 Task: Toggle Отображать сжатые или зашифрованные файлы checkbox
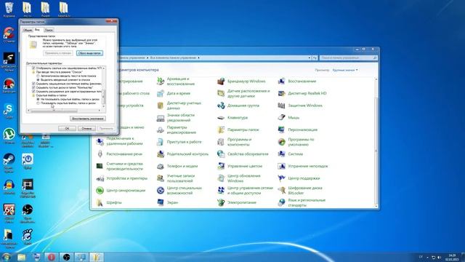(x=33, y=68)
